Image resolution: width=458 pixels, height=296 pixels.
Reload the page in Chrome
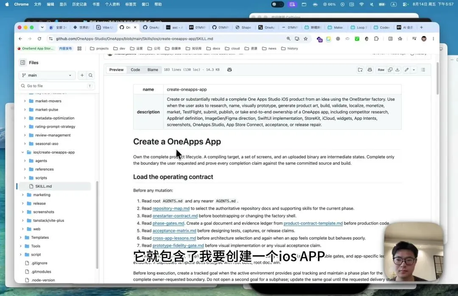pyautogui.click(x=39, y=39)
